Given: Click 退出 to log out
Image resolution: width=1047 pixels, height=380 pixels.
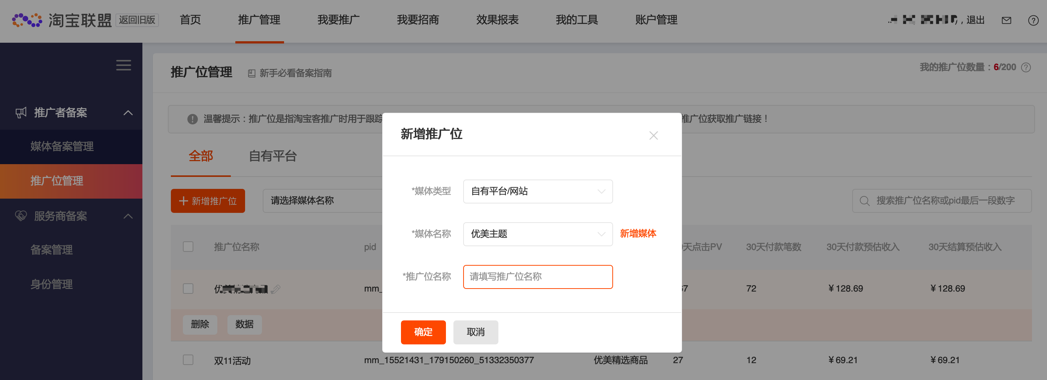Looking at the screenshot, I should (975, 20).
